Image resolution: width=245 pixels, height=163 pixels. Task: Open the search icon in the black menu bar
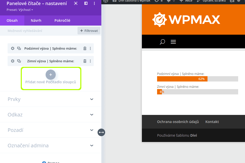[162, 42]
